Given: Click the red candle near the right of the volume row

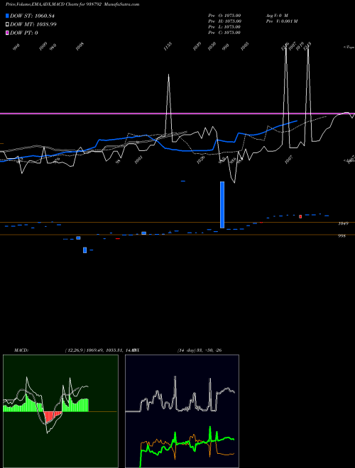Looking at the screenshot, I should click(300, 216).
